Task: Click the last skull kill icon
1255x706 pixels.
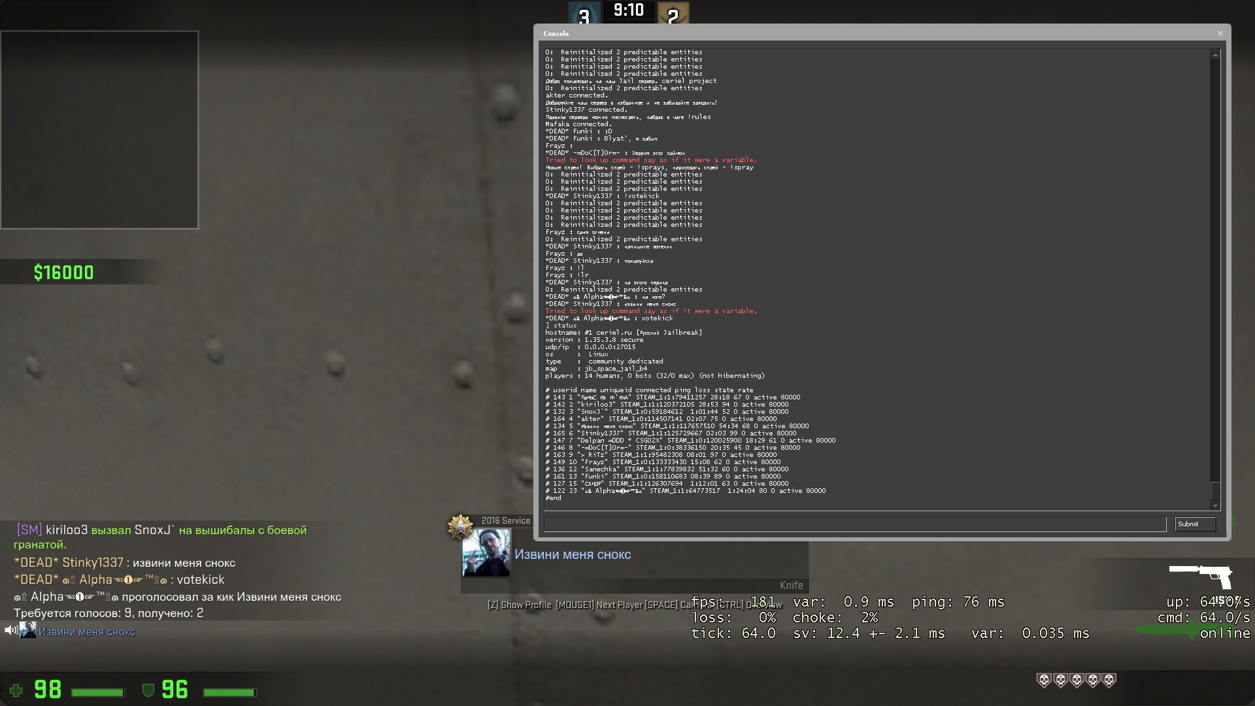Action: [1109, 681]
